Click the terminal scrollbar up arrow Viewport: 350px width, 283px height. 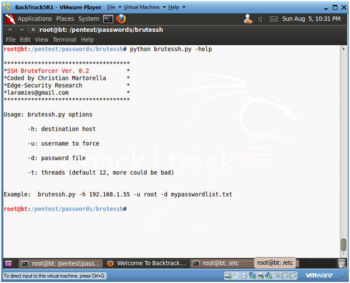pyautogui.click(x=343, y=49)
